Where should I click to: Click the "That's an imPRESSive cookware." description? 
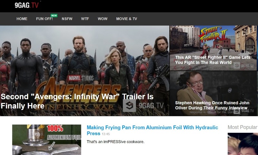[x=115, y=142]
